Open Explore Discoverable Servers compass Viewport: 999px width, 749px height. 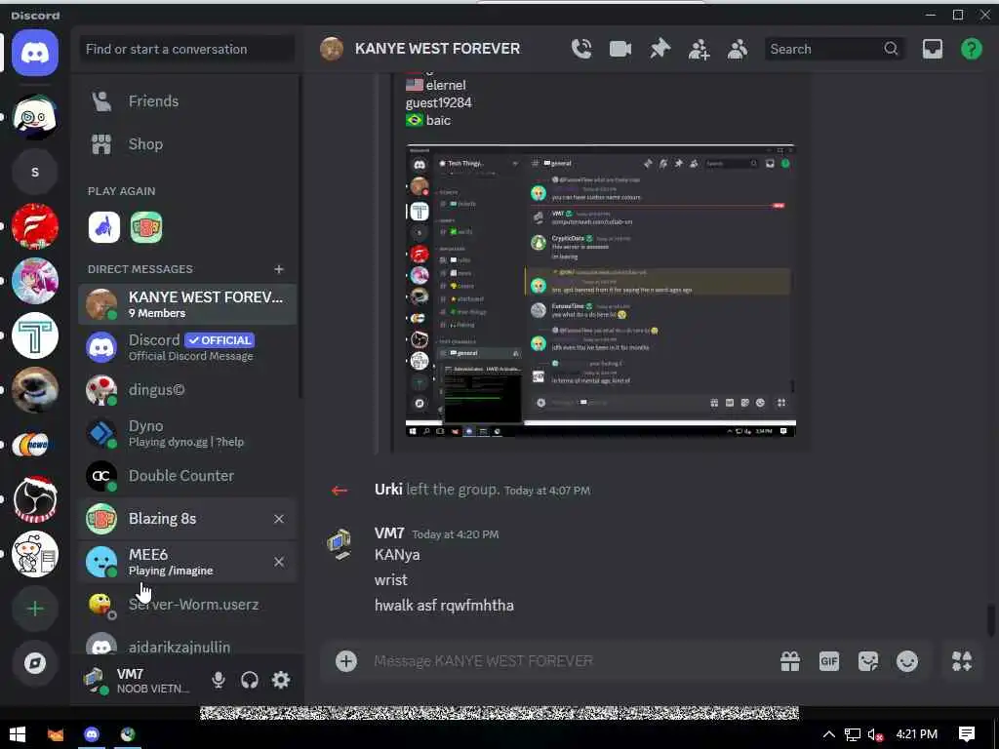[35, 663]
